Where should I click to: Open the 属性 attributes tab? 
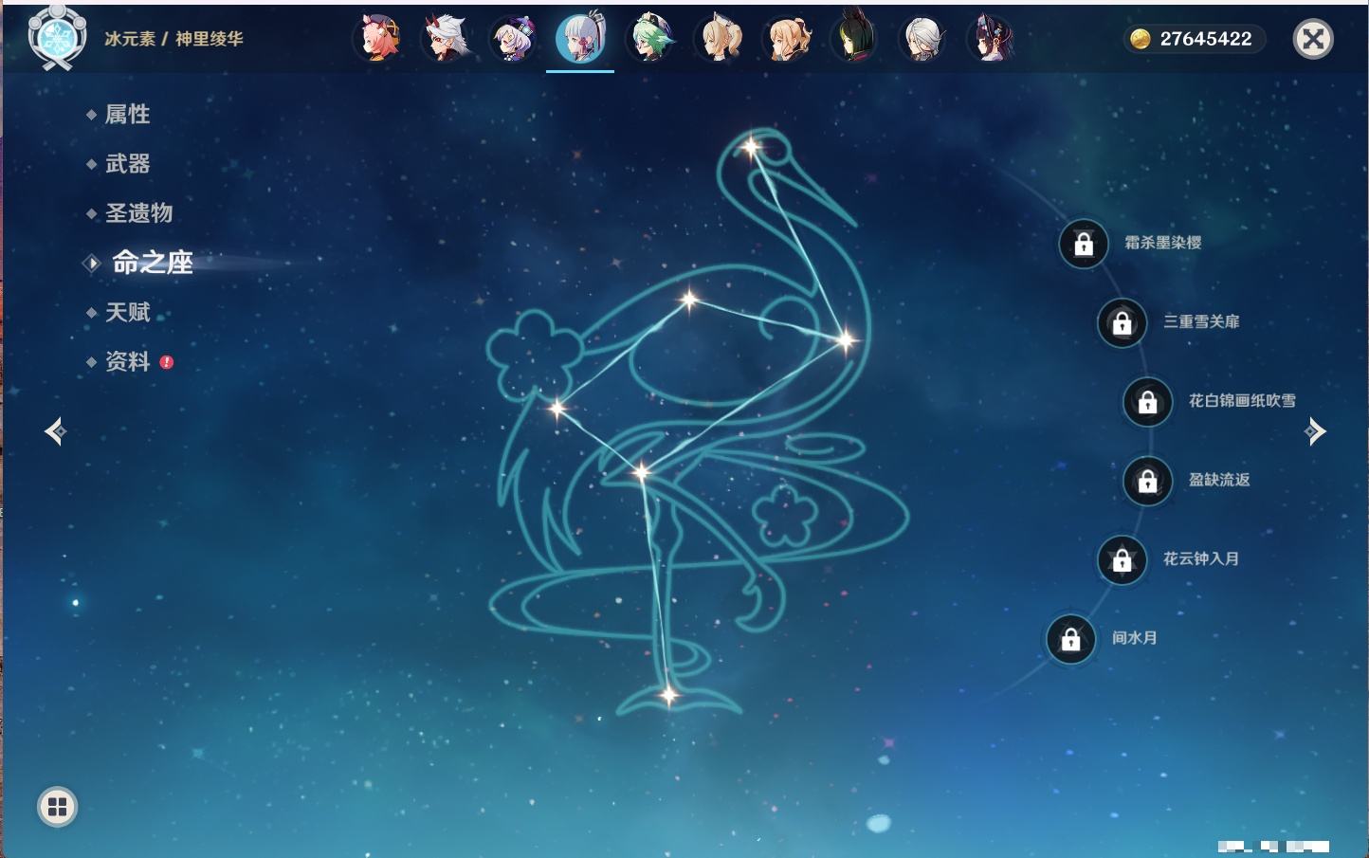[127, 115]
